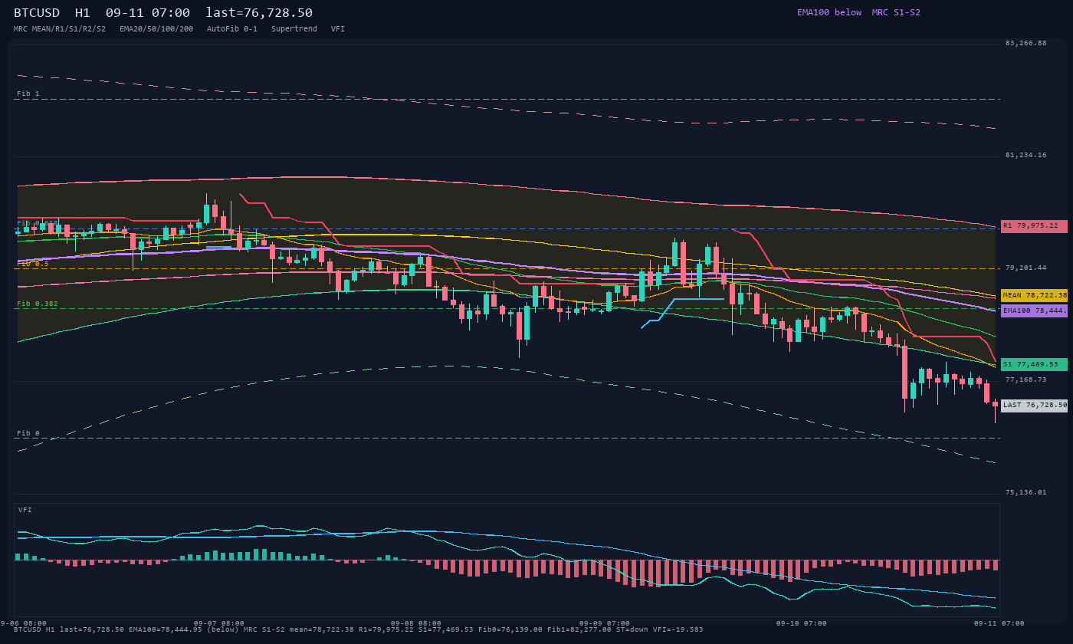Click the bottom status summary line

tap(359, 629)
